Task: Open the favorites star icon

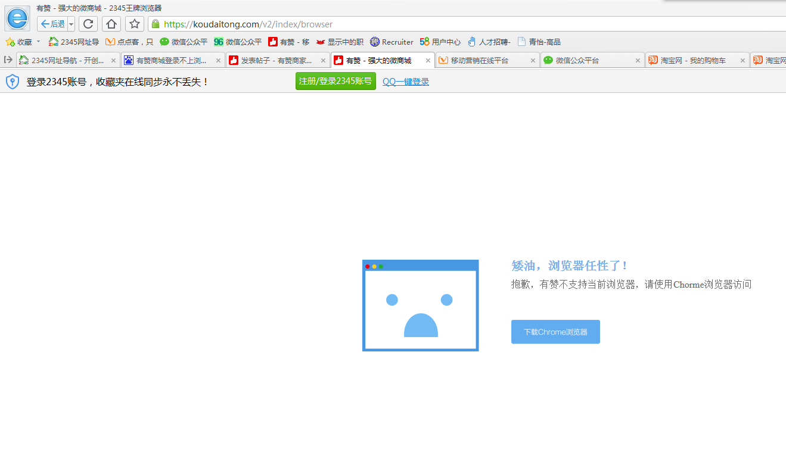Action: coord(134,24)
